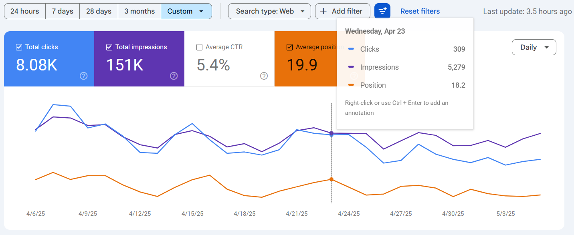
Task: Click the help icon on Total impressions card
Action: click(174, 76)
